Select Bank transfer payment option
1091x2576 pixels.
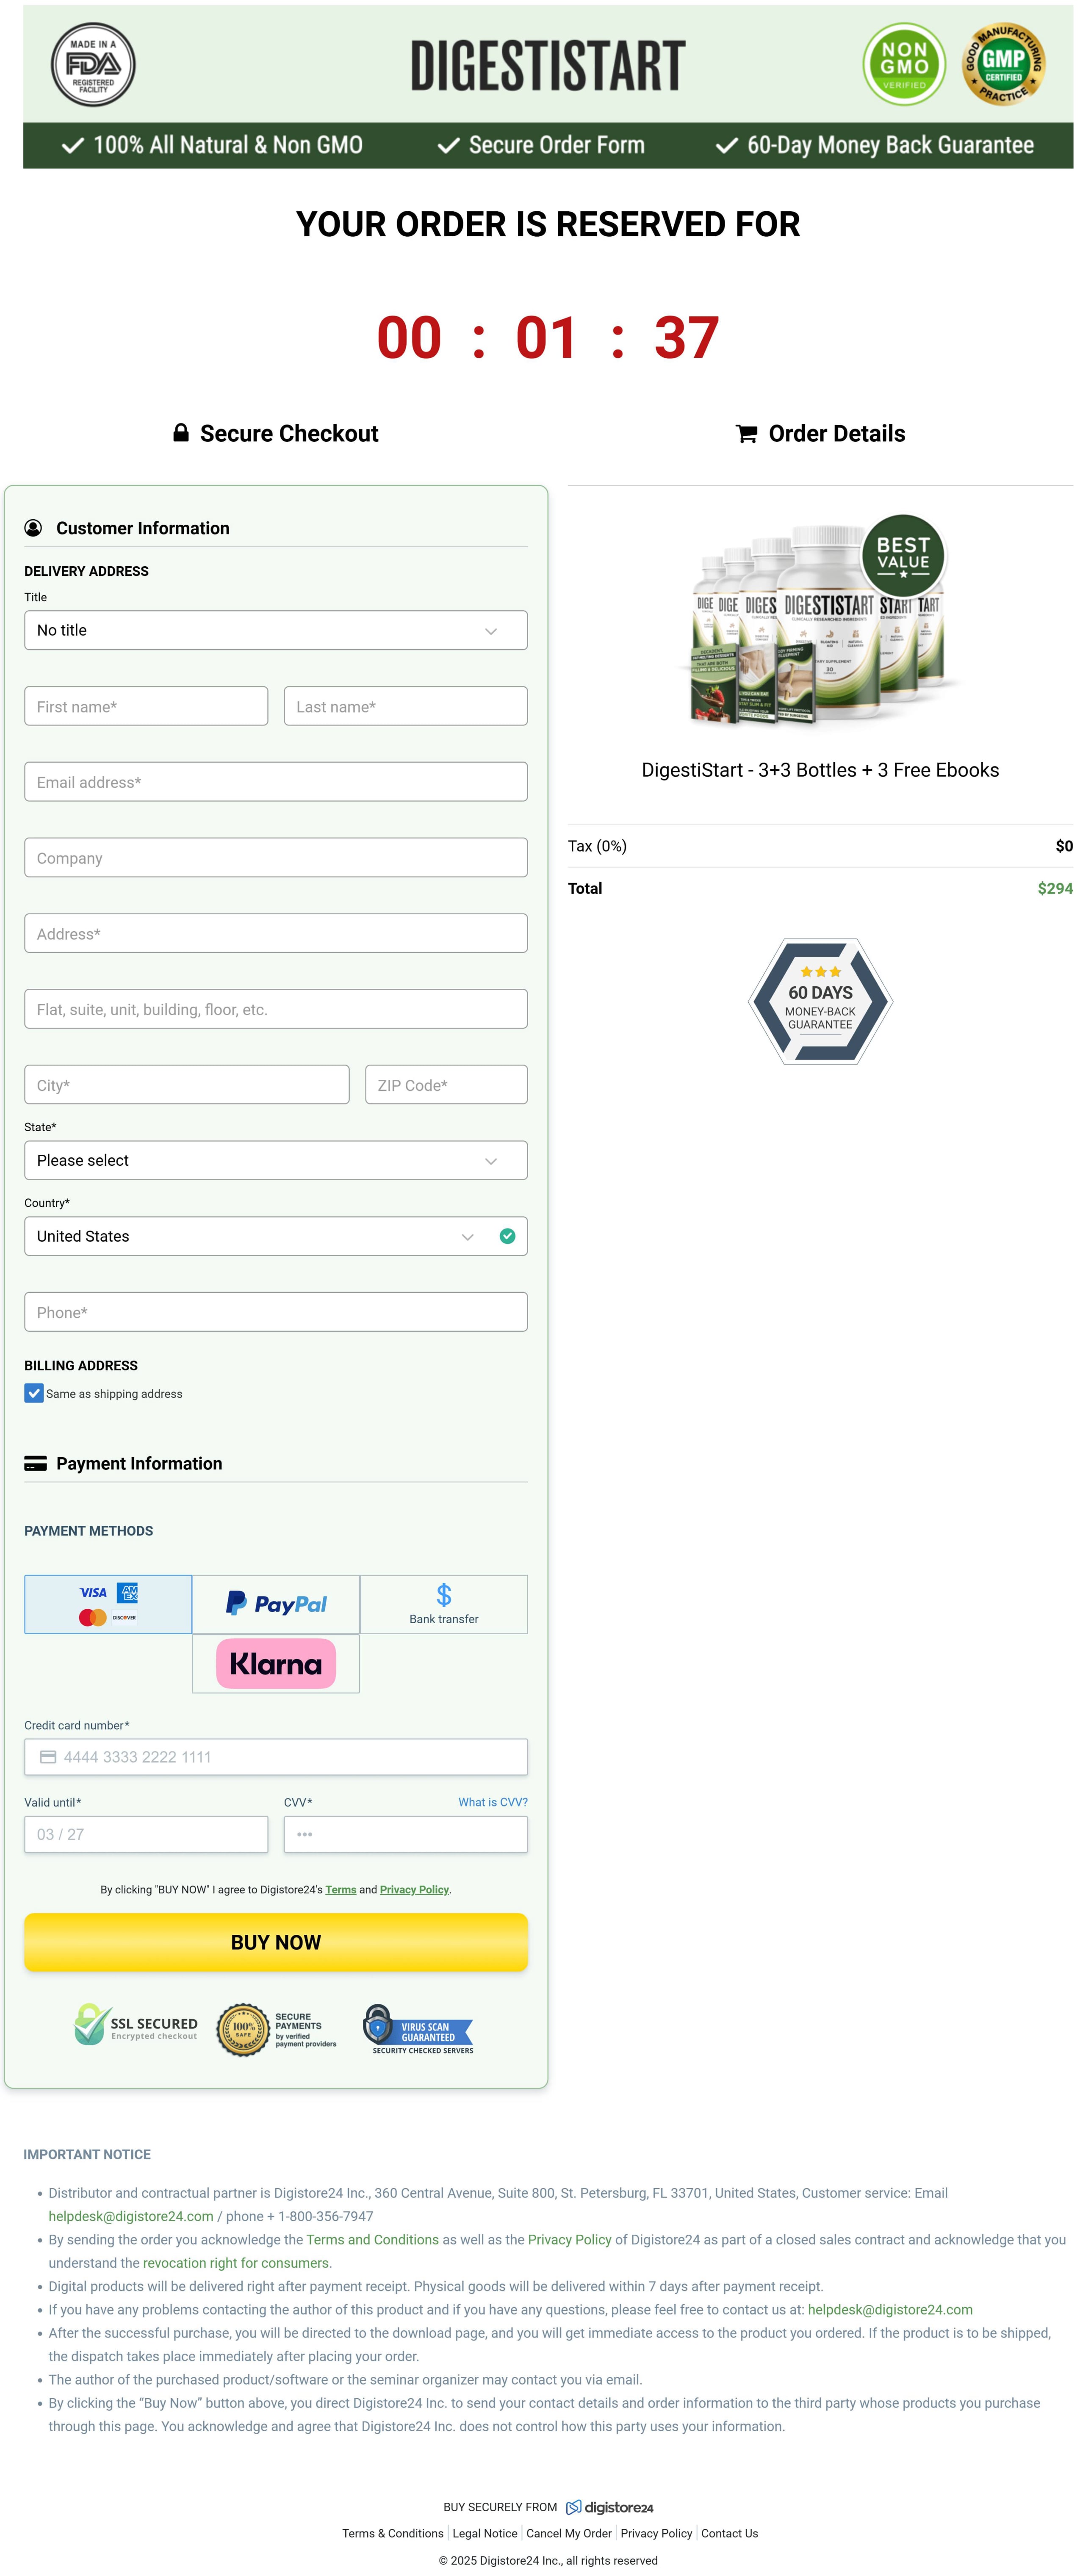point(443,1604)
